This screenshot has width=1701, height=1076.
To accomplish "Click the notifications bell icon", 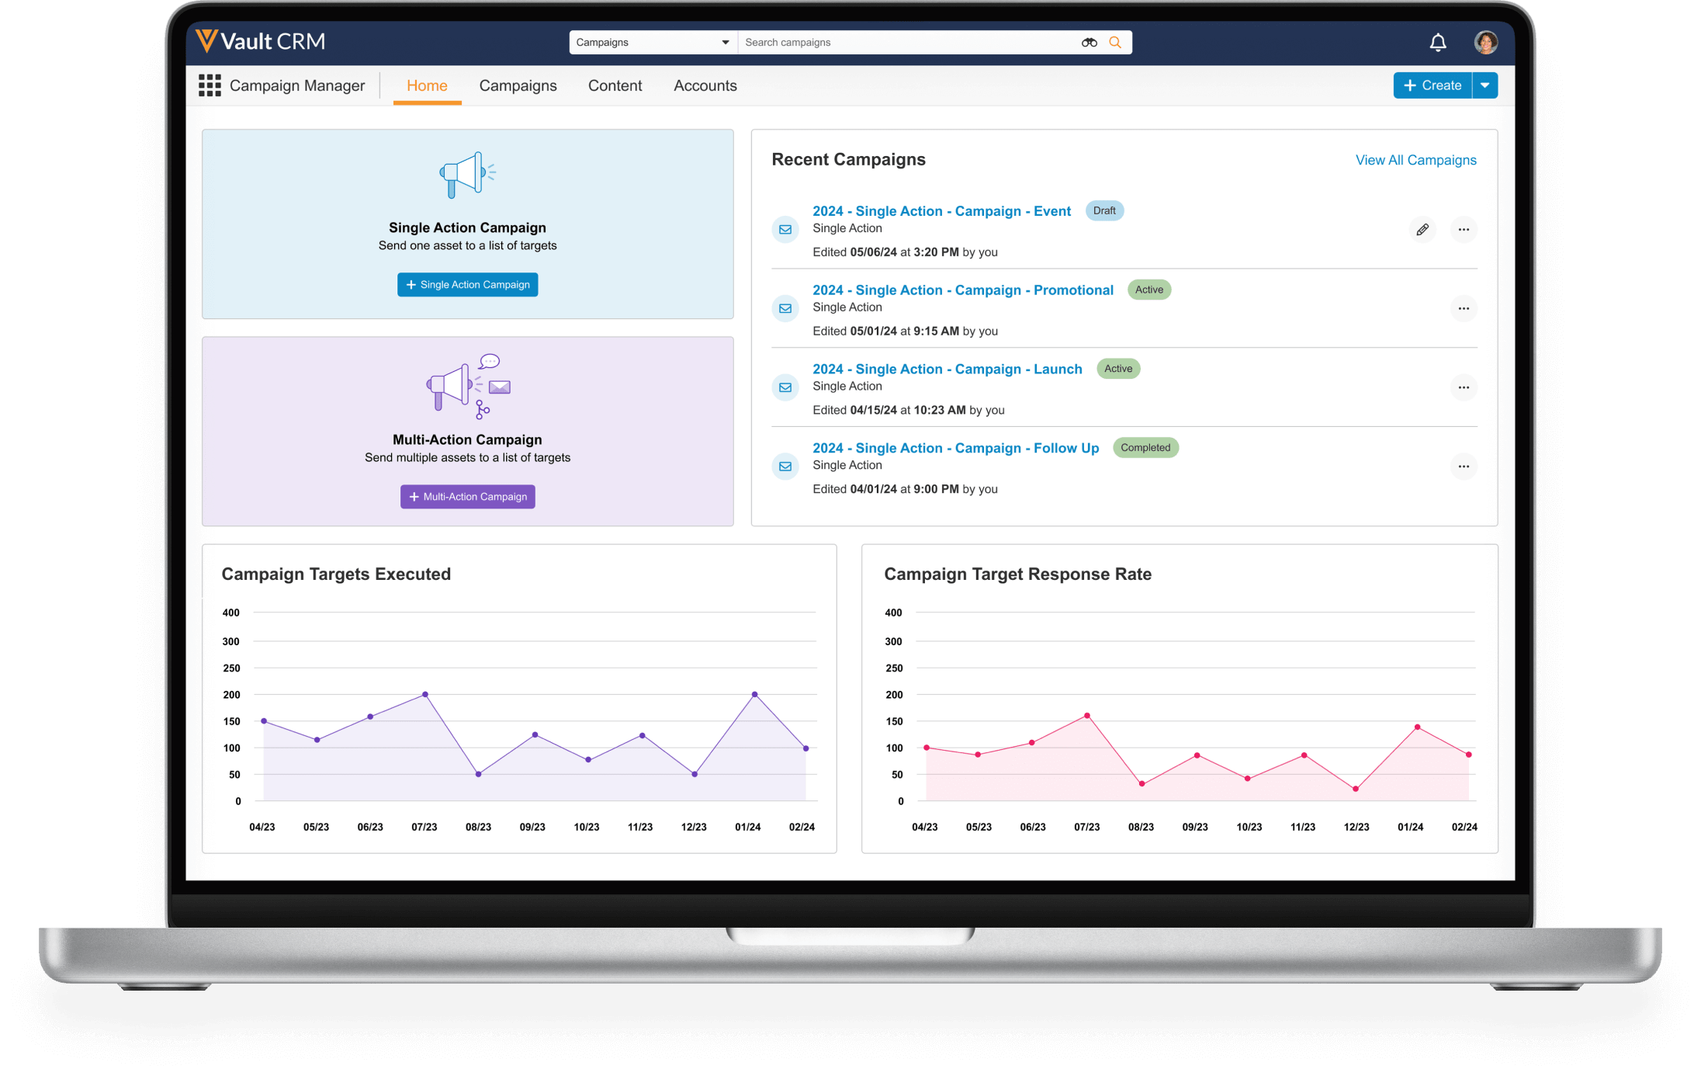I will click(x=1437, y=43).
